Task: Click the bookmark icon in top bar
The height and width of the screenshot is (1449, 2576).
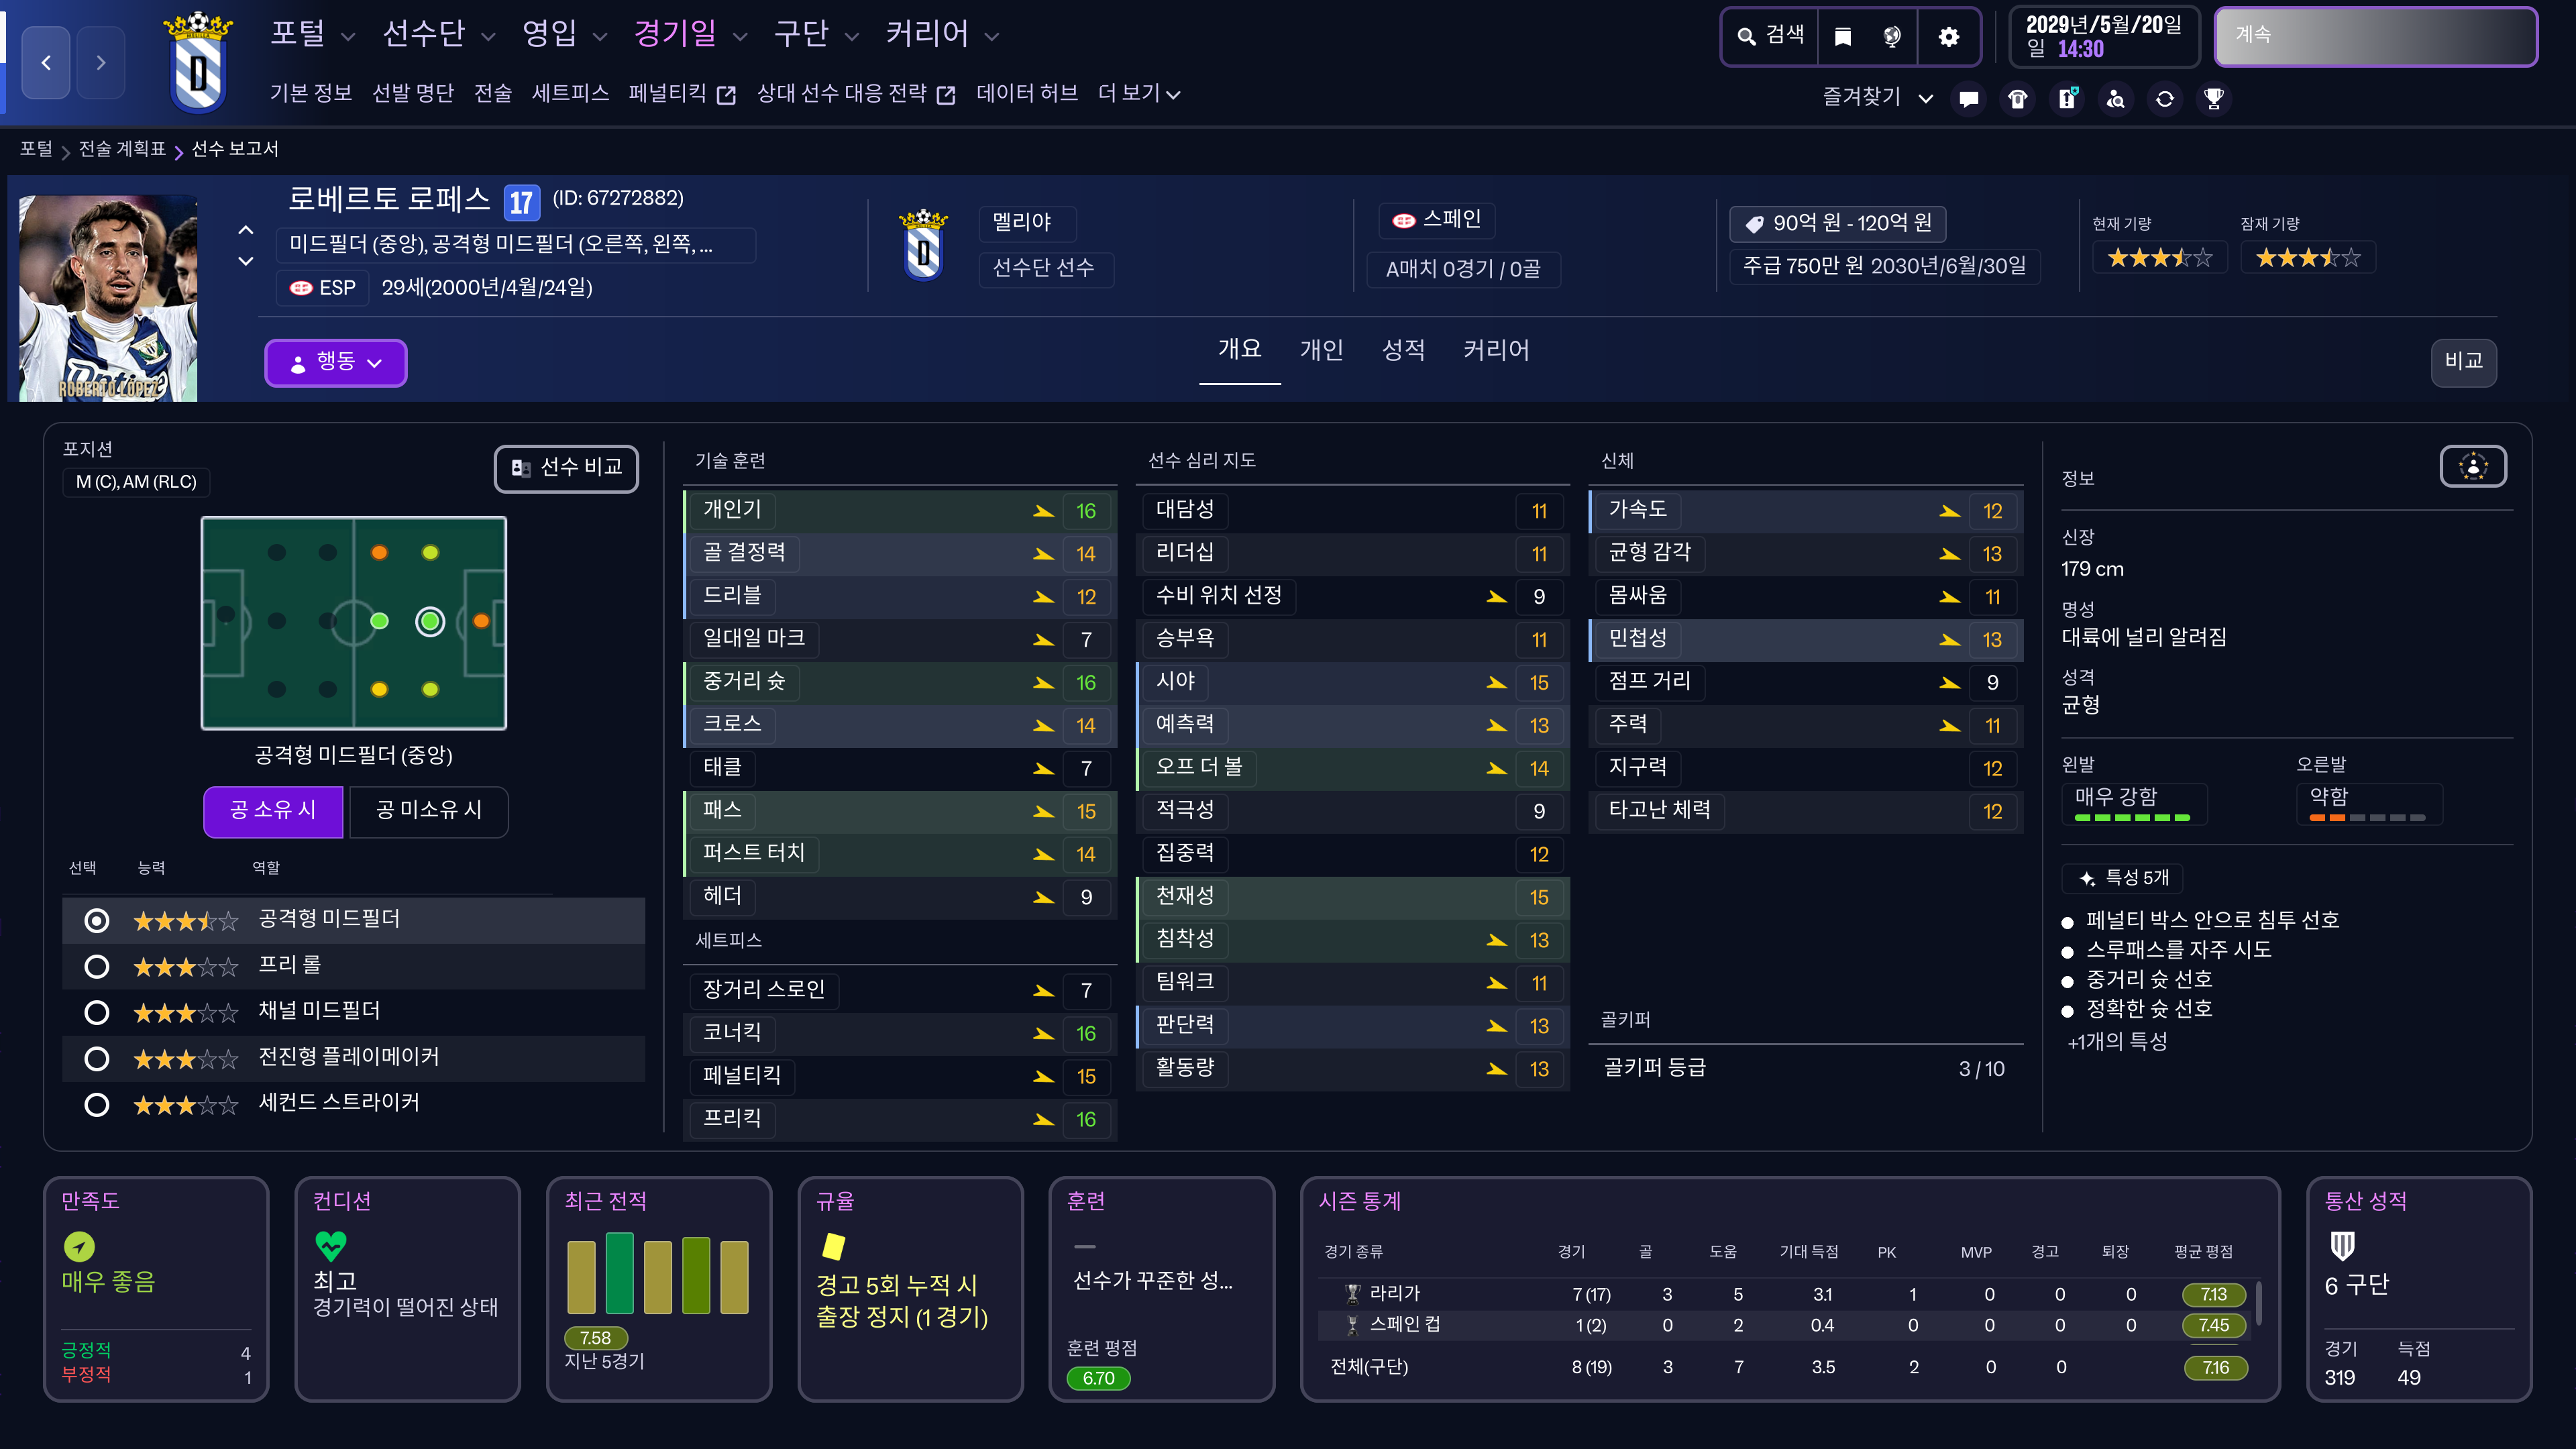Action: [x=1842, y=37]
